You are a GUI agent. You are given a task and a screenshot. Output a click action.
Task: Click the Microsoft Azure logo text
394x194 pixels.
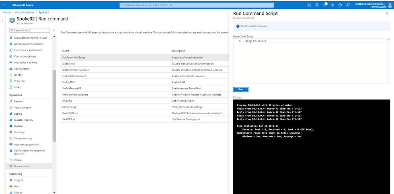point(23,5)
